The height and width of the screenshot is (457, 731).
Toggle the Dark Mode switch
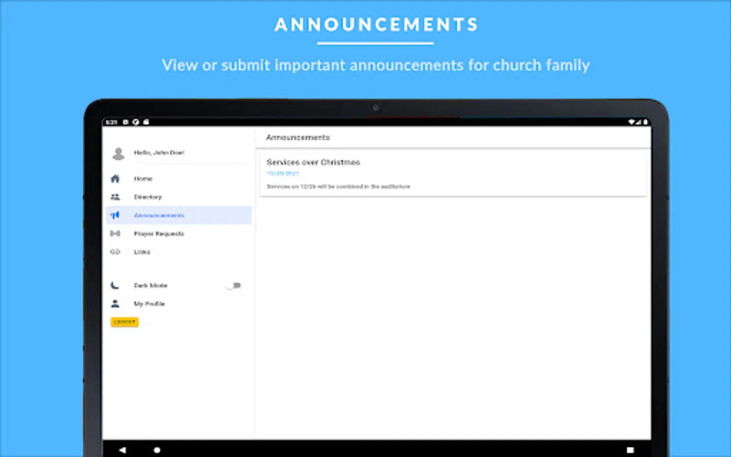234,285
